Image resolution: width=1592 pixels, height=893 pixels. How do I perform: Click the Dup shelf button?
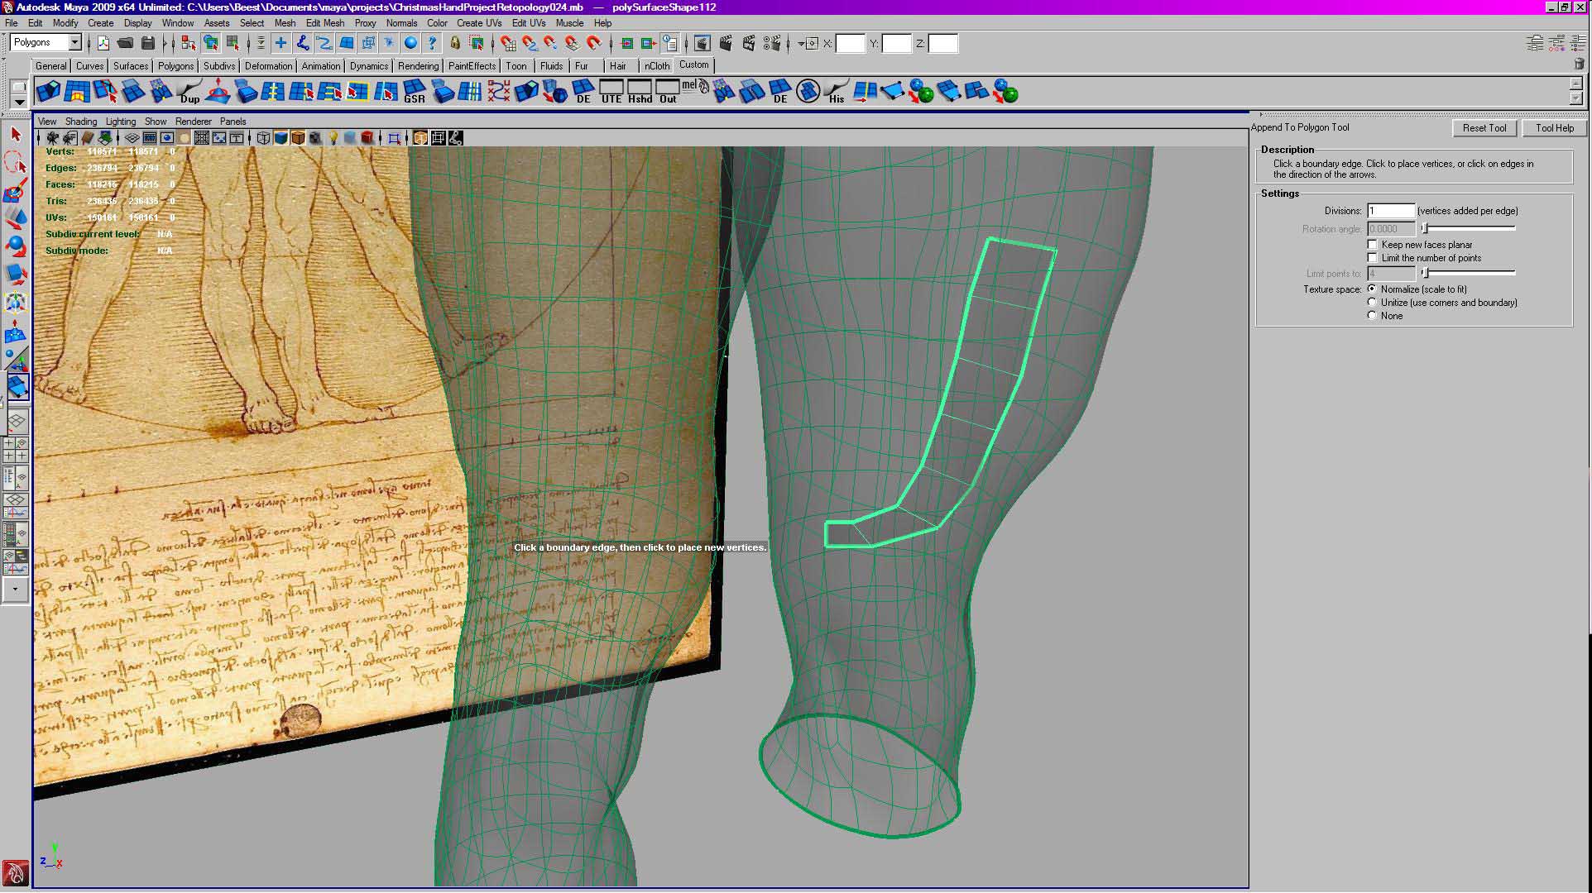[x=189, y=91]
